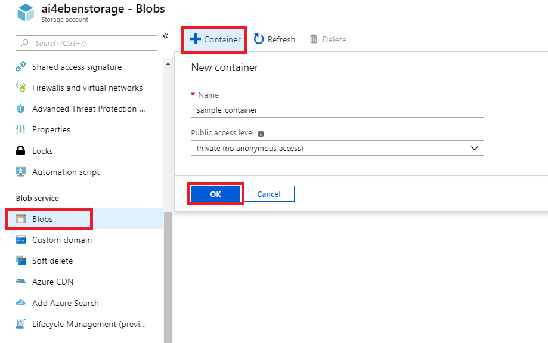Click the Properties bars icon

click(x=21, y=129)
